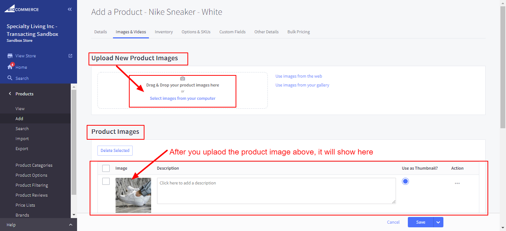This screenshot has width=506, height=231.
Task: Click the camera icon in upload area
Action: pyautogui.click(x=182, y=79)
